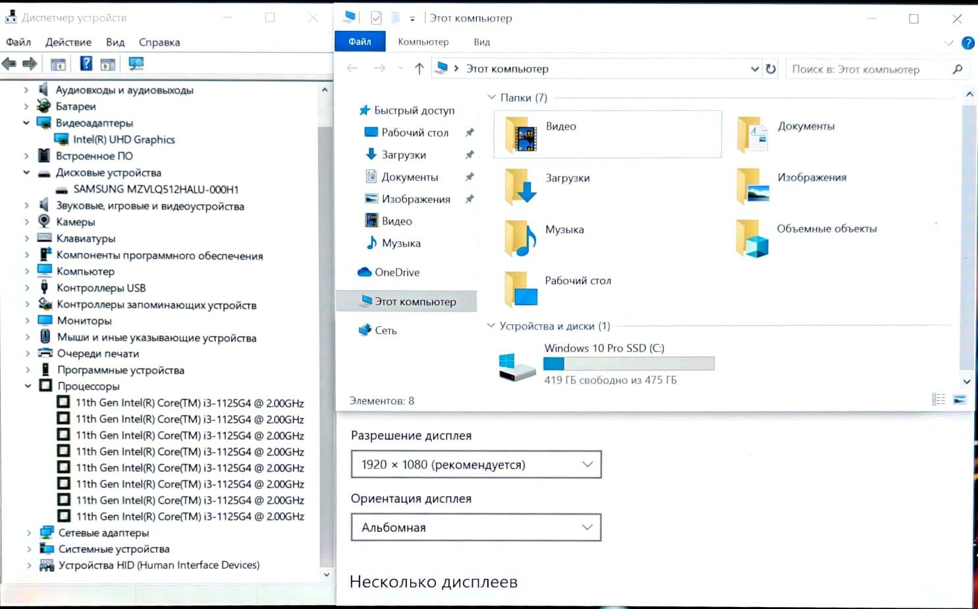The image size is (978, 609).
Task: Select Быстрый доступ in navigation pane
Action: click(x=414, y=110)
